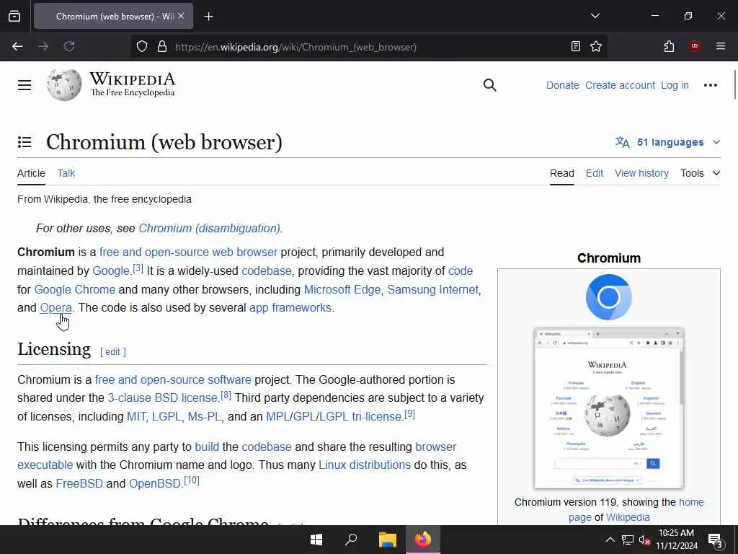Open the personal tools ellipsis menu
This screenshot has width=738, height=554.
(x=710, y=85)
